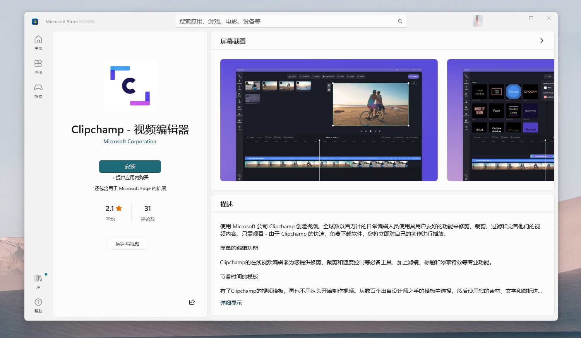Install the Clipchamp app
Viewport: 581px width, 338px height.
point(130,166)
